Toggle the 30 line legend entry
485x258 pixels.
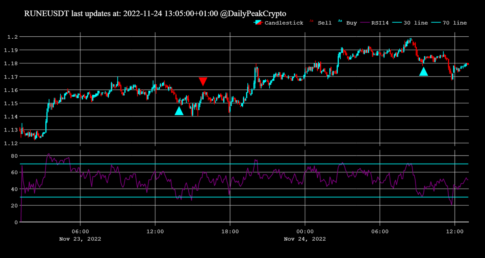(410, 23)
